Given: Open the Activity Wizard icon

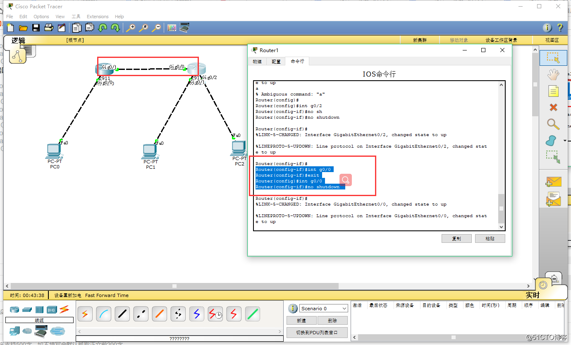Looking at the screenshot, I should click(61, 28).
